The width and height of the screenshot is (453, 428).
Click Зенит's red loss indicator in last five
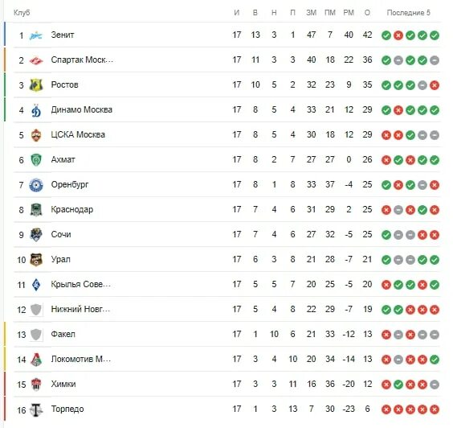[x=398, y=35]
